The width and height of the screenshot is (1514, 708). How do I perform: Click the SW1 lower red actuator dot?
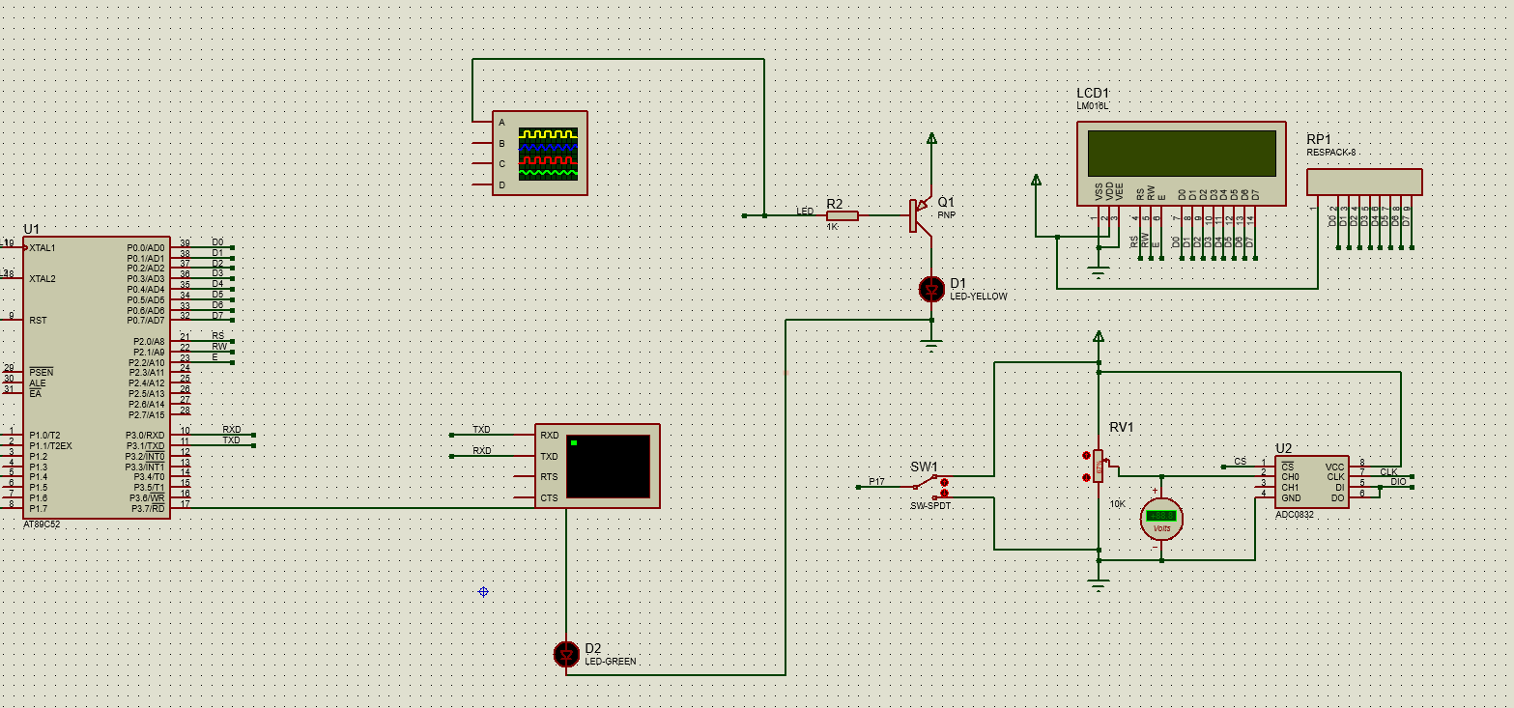point(944,493)
